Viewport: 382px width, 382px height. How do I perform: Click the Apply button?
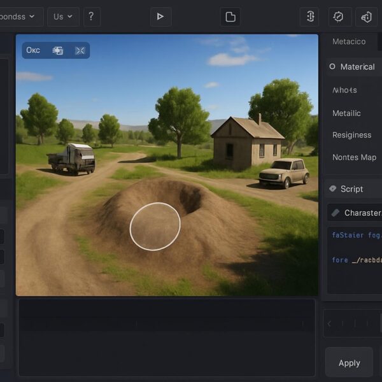tap(349, 363)
